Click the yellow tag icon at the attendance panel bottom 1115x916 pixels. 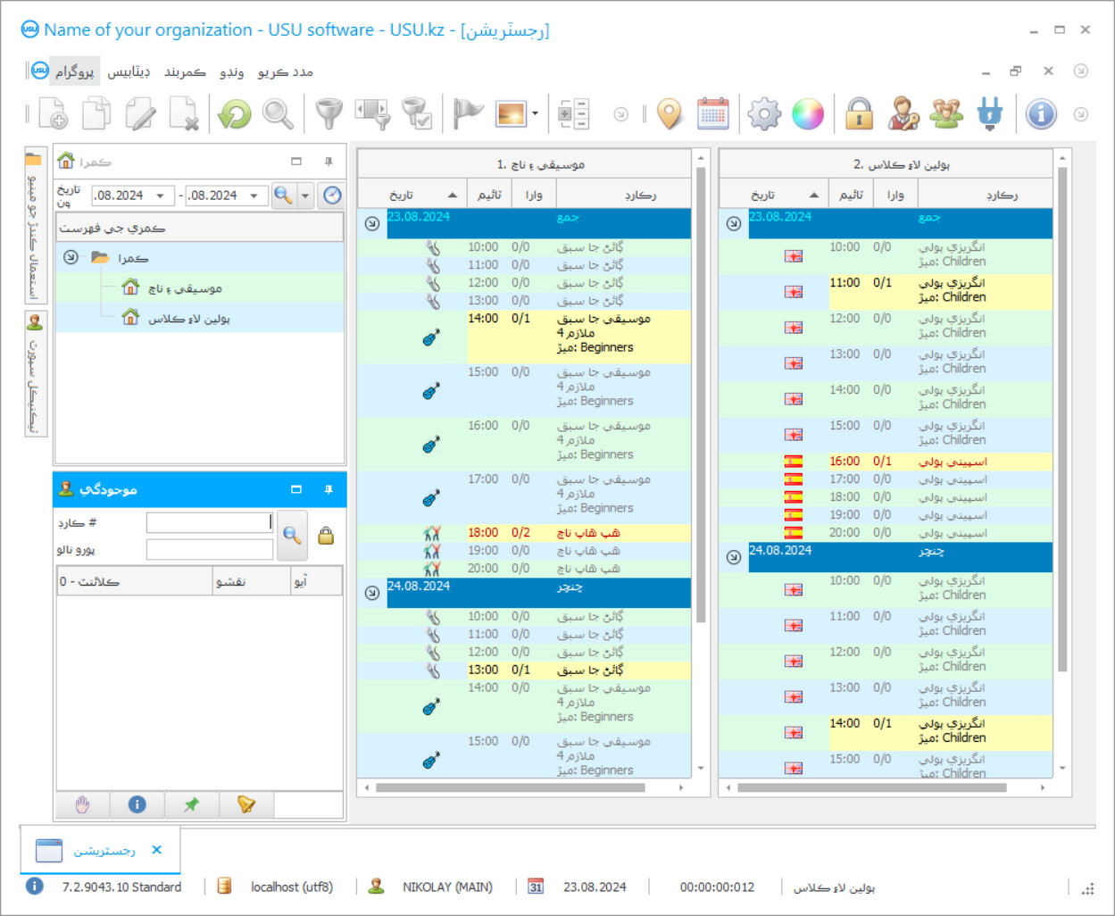(x=246, y=804)
